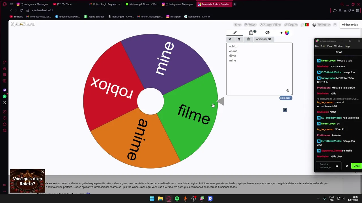
Task: Open wheel settings gear button
Action: pos(249,39)
